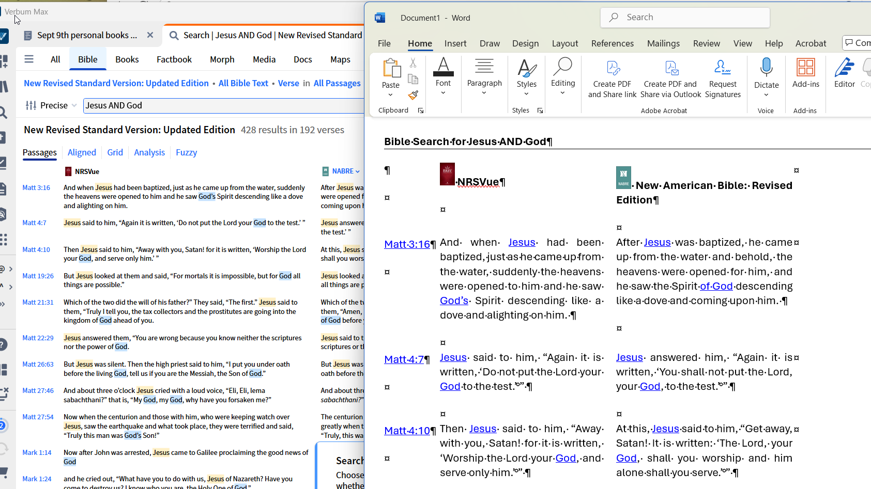Switch to the Fuzzy results view
Viewport: 871px width, 489px height.
click(186, 152)
